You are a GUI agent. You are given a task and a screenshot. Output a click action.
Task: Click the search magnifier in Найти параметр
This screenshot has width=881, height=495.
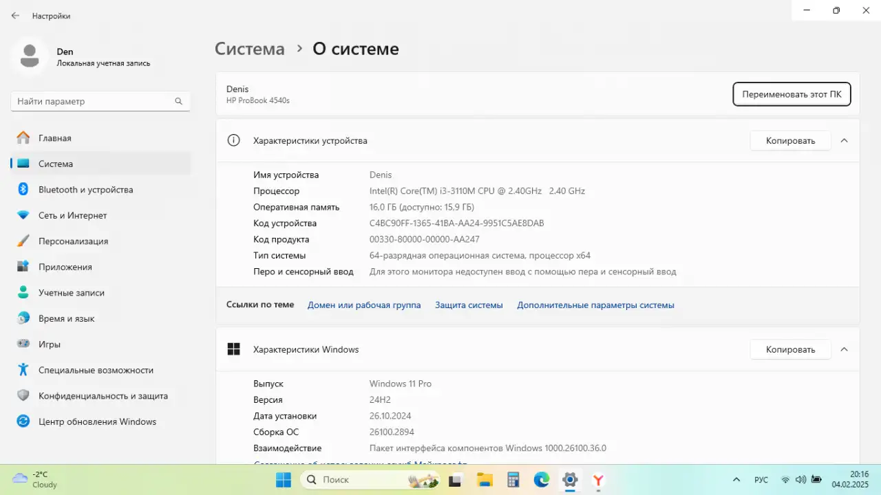(x=178, y=101)
